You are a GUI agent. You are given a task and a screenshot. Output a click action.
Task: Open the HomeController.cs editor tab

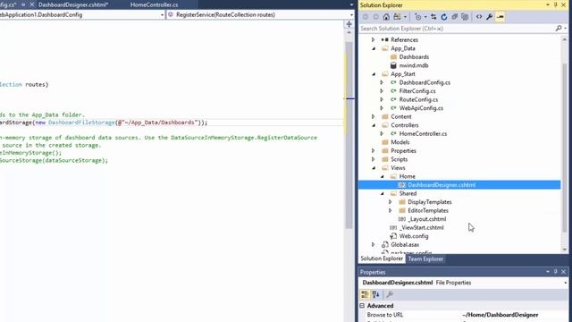(x=155, y=4)
